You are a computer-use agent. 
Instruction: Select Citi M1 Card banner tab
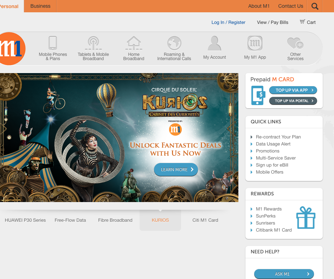coord(205,220)
